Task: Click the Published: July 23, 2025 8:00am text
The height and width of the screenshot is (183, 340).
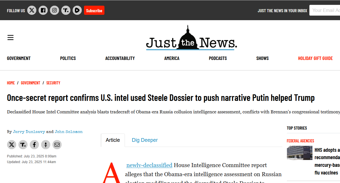Action: tap(32, 156)
